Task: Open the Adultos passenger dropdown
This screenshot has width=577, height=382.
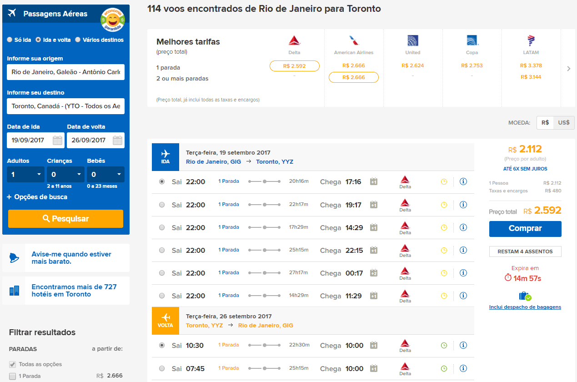Action: (x=25, y=174)
